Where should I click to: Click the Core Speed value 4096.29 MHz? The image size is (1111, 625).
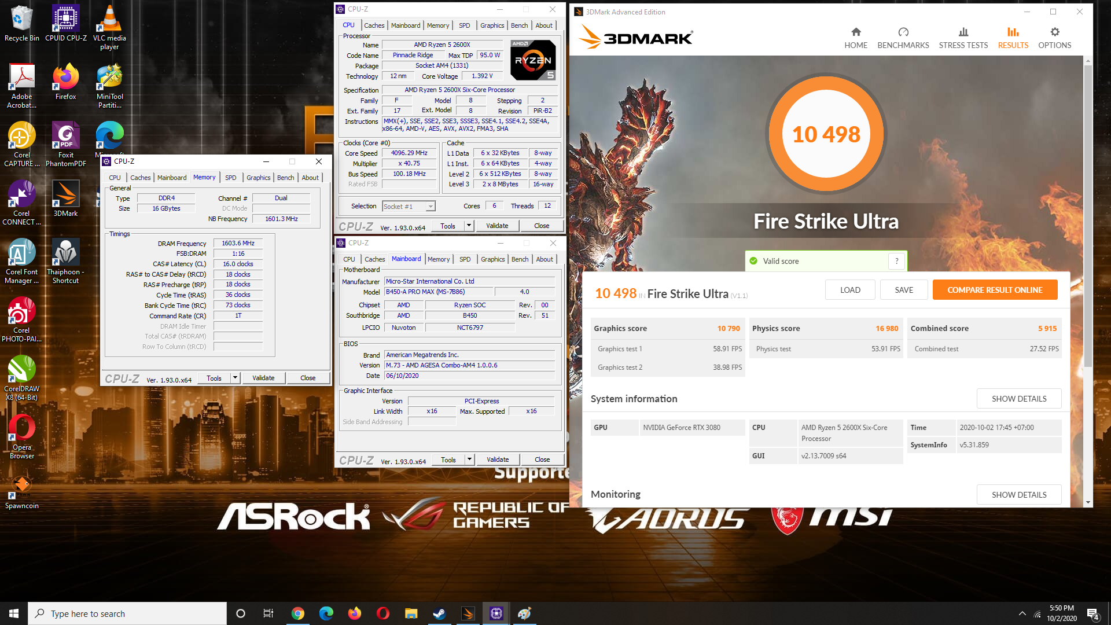pos(409,153)
